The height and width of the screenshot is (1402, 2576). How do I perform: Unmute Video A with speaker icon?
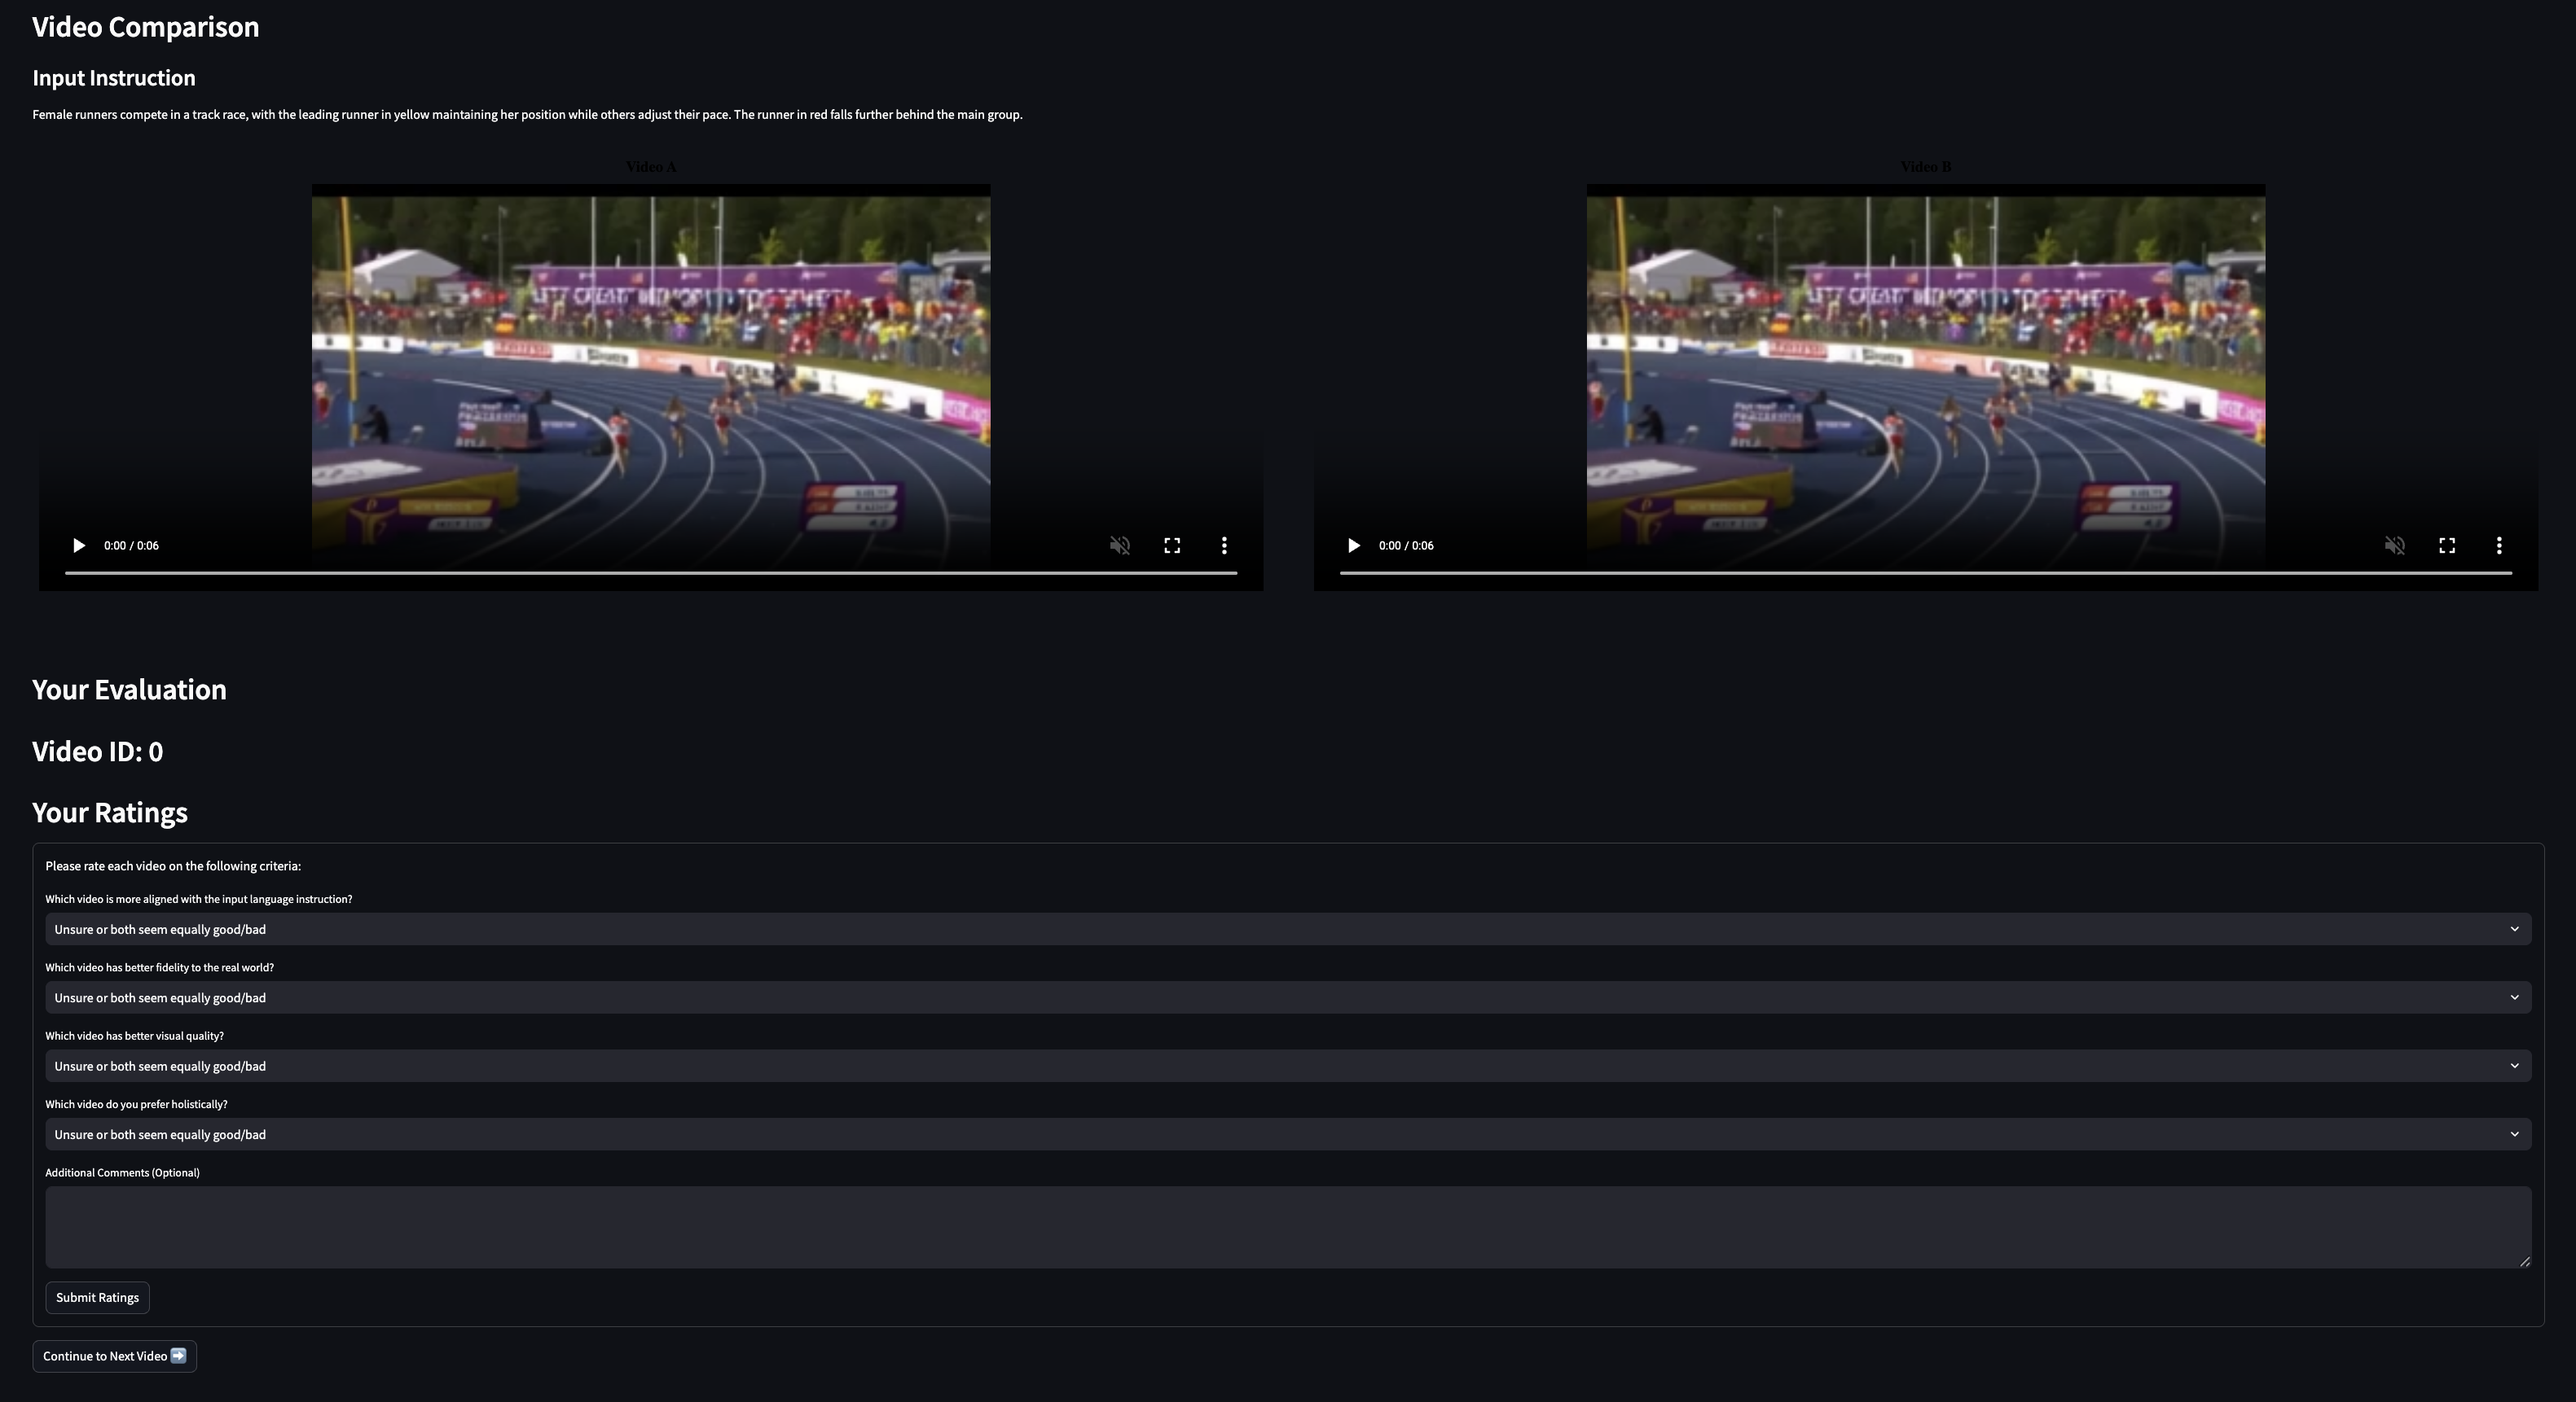(1120, 545)
